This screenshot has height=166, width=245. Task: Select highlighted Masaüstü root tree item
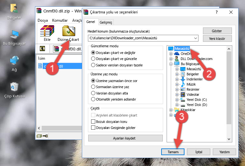[182, 49]
